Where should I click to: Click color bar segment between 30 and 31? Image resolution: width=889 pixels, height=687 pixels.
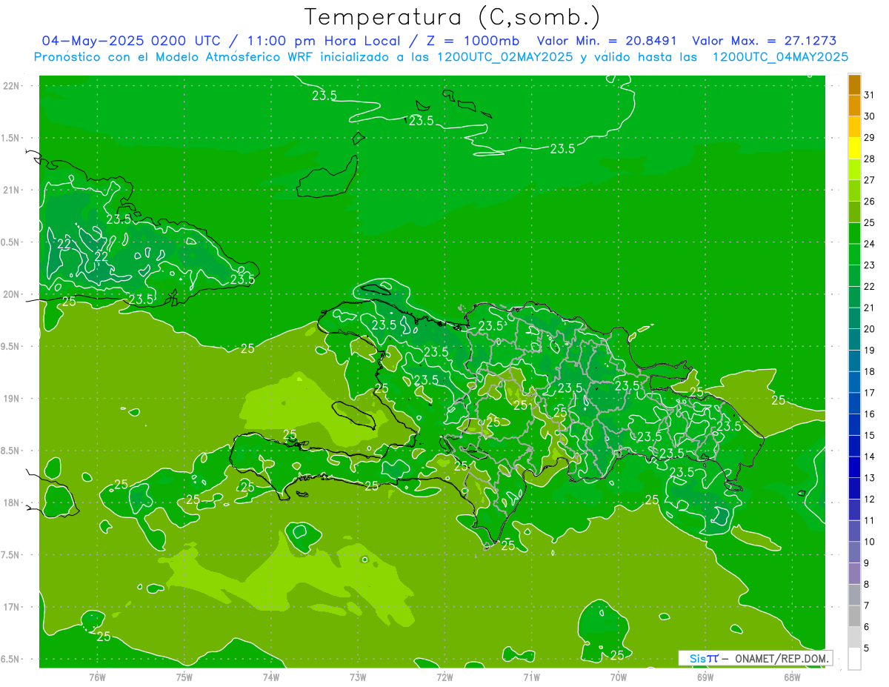pyautogui.click(x=854, y=106)
